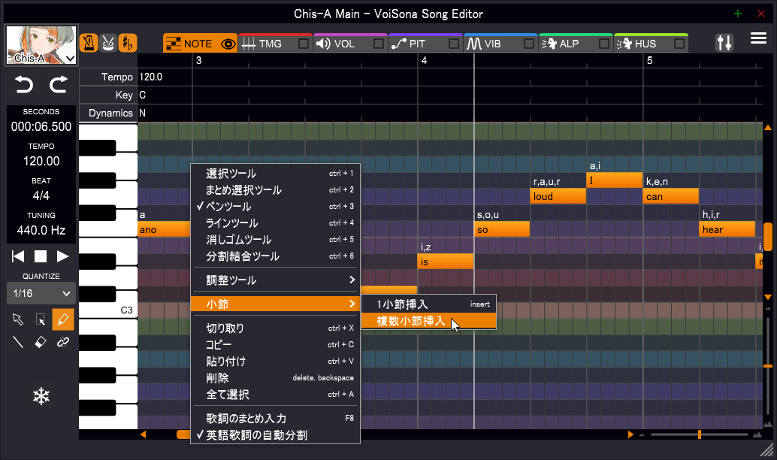Click the snowflake freeze icon
777x460 pixels.
pyautogui.click(x=41, y=396)
